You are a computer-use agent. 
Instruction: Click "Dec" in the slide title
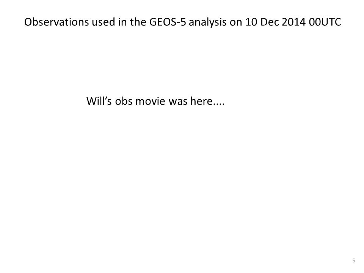[x=270, y=22]
